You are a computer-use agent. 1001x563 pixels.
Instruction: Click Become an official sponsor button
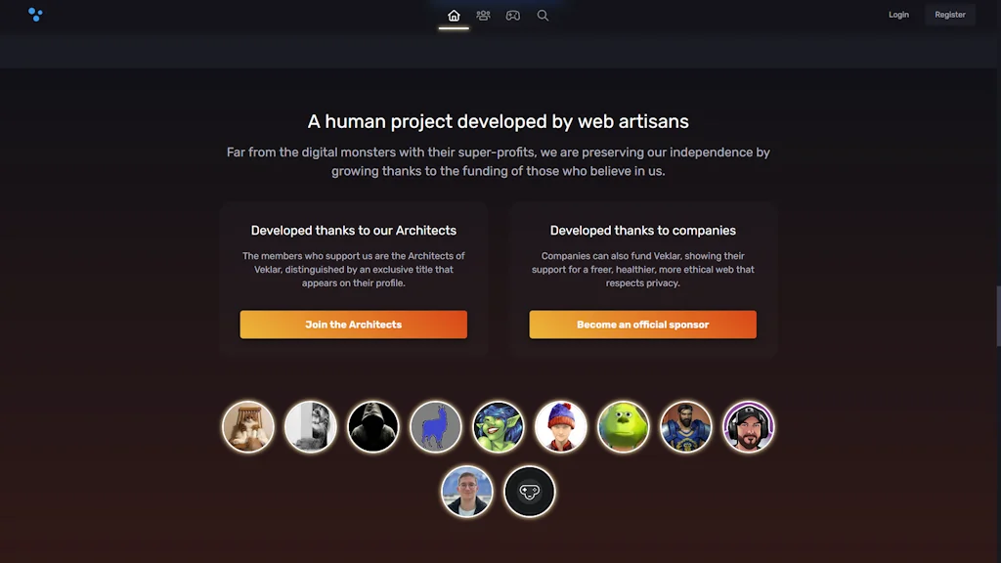[x=642, y=325]
